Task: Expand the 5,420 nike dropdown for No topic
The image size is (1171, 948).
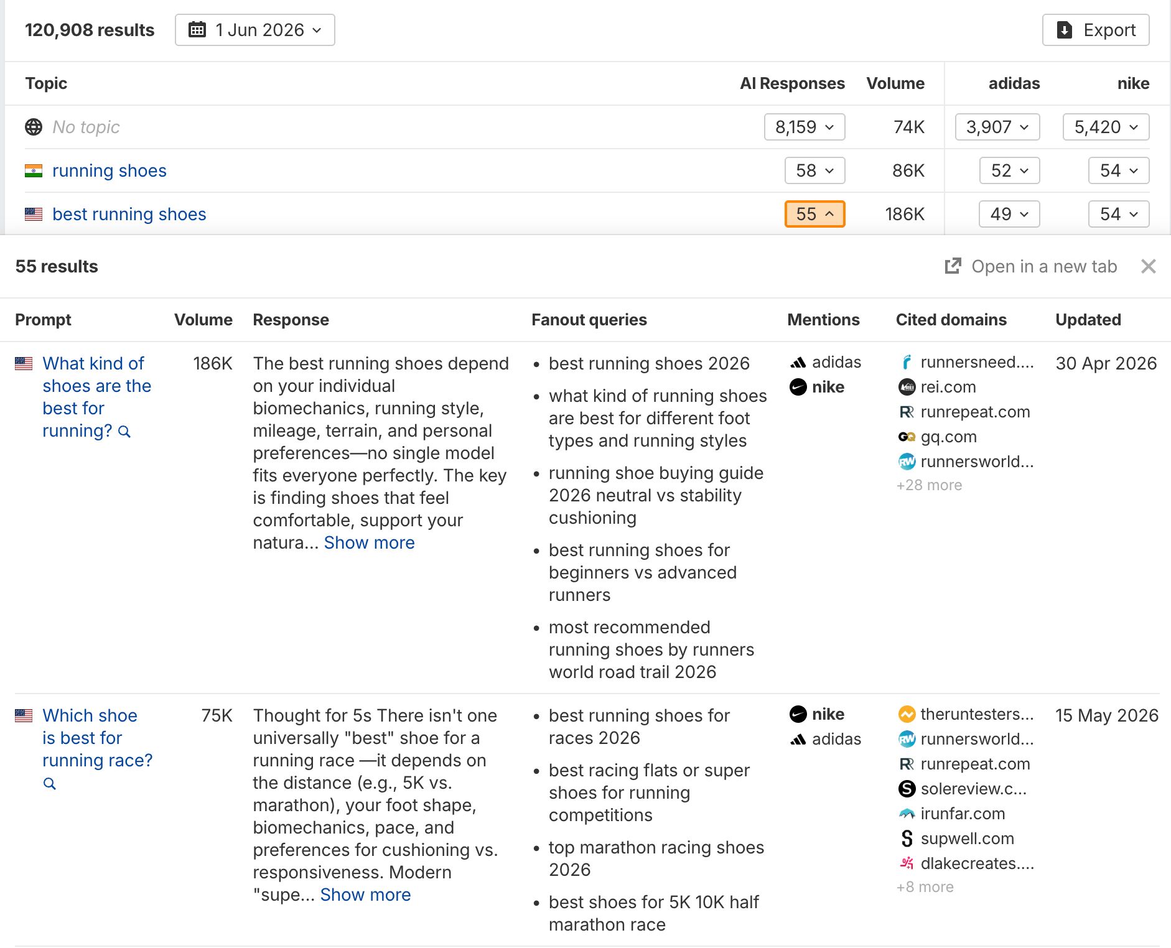Action: click(1106, 127)
